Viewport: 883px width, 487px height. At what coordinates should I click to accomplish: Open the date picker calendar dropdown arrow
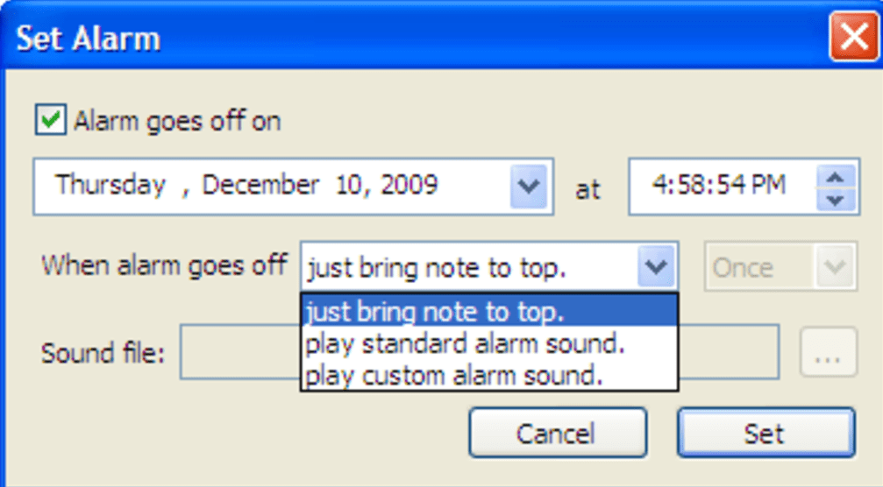[x=528, y=186]
